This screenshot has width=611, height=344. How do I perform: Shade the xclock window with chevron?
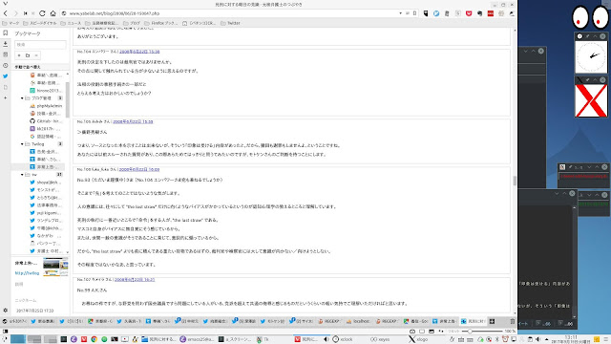(x=595, y=36)
